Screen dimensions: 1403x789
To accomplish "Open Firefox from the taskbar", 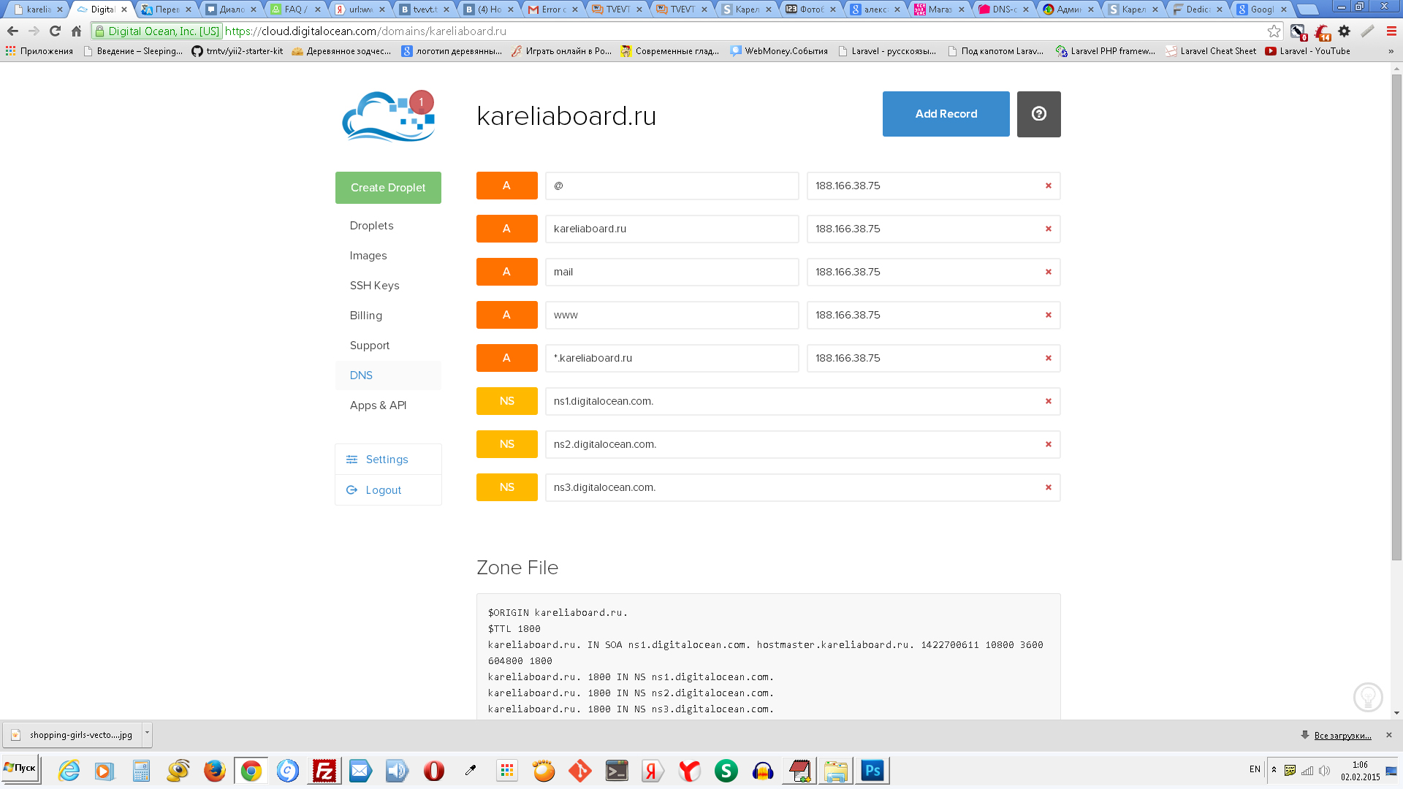I will [x=214, y=771].
